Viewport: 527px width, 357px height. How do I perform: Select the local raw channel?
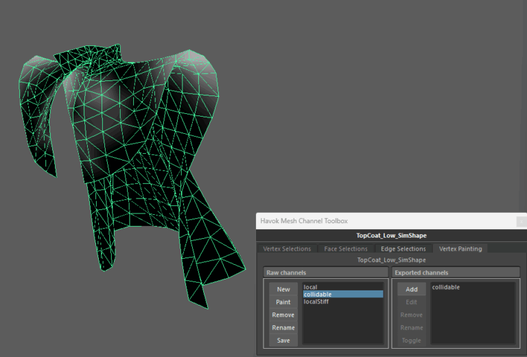[x=311, y=287]
